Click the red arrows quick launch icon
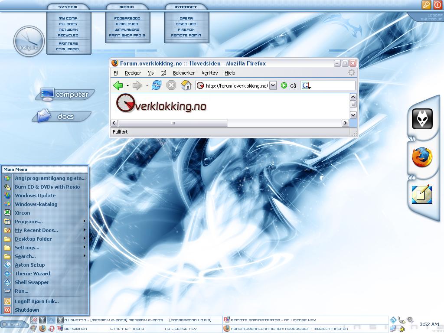Screen dimensions: 444x333 tap(34, 320)
